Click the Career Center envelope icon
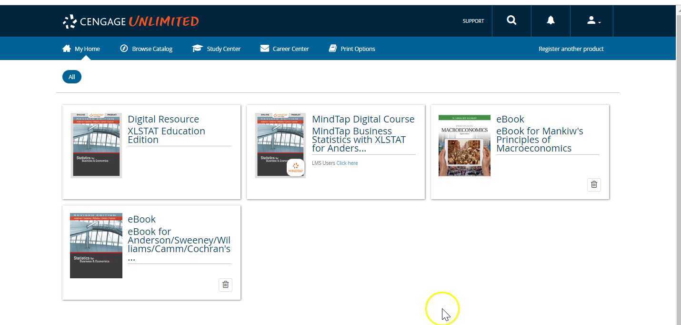Image resolution: width=681 pixels, height=325 pixels. point(264,48)
